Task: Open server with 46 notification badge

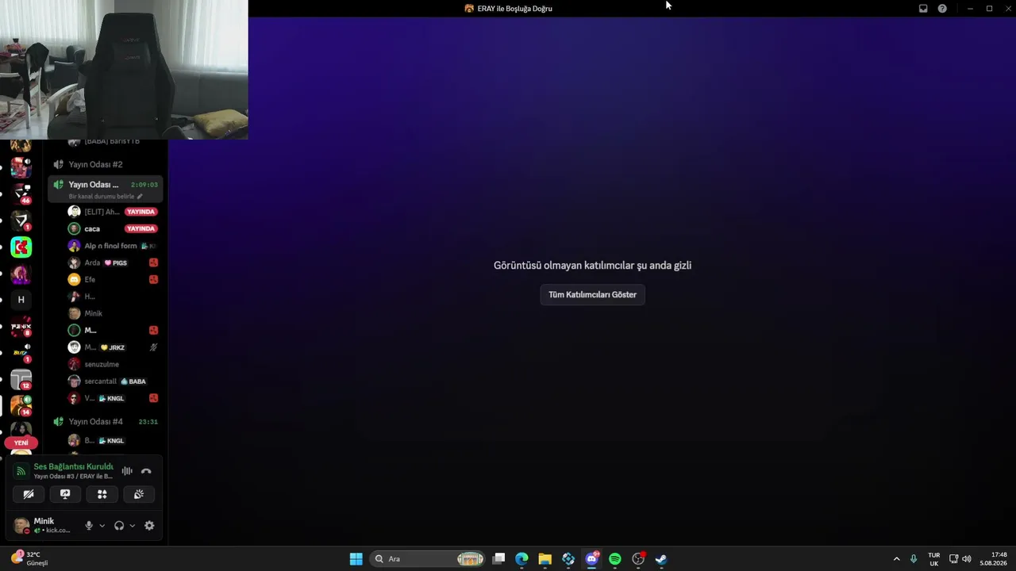Action: 21,194
